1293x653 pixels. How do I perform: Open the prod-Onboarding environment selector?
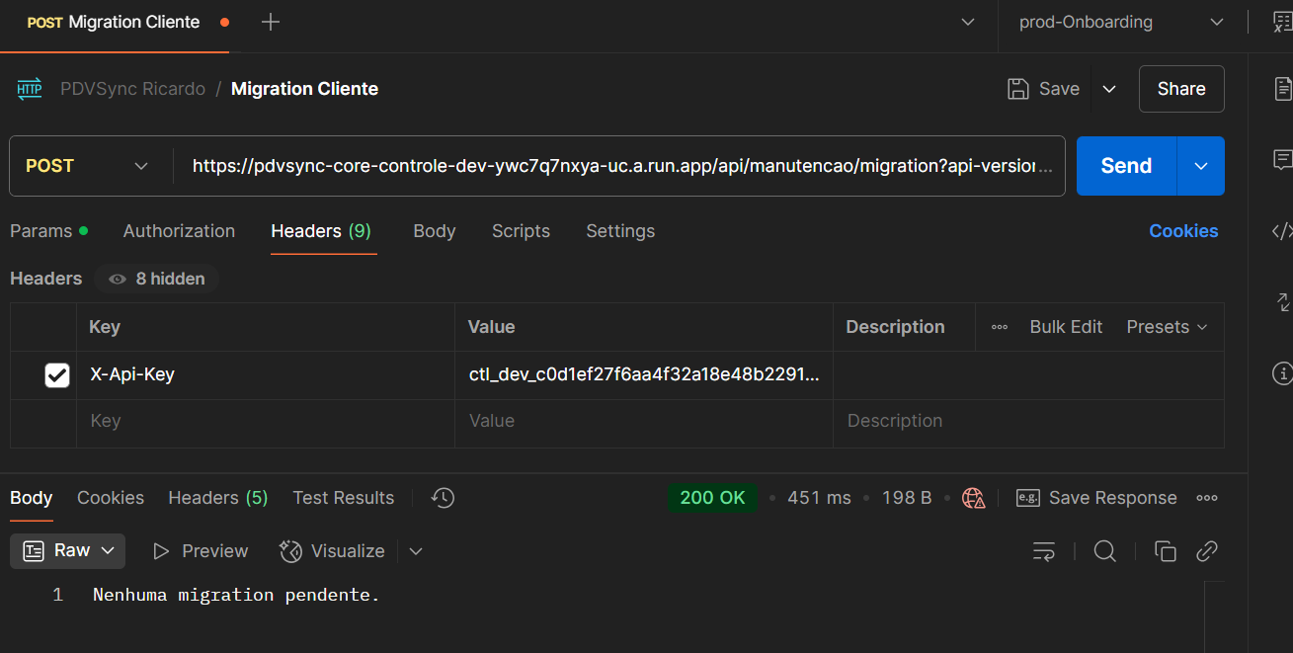1121,22
